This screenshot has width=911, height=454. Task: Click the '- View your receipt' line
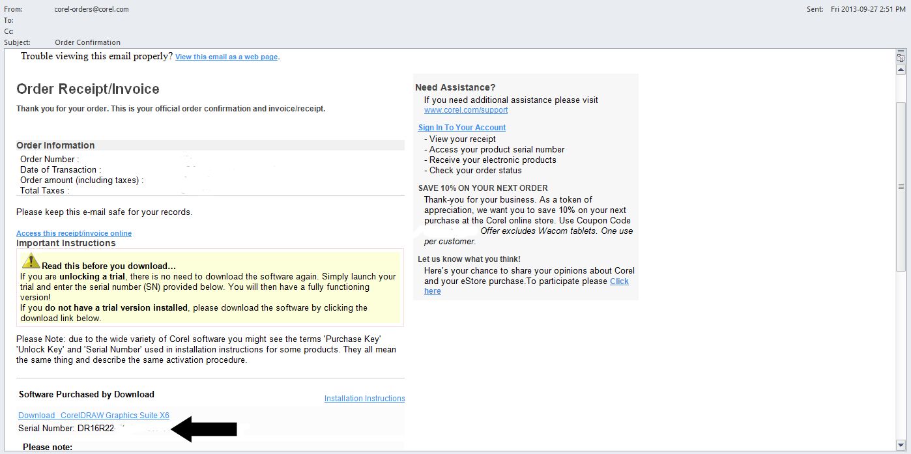pyautogui.click(x=460, y=139)
